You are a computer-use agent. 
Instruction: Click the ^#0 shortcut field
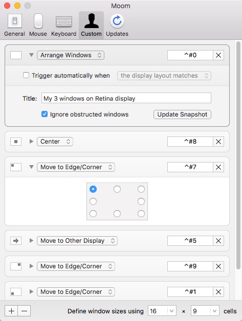[x=190, y=55]
